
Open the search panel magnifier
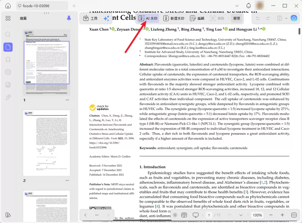8,35
